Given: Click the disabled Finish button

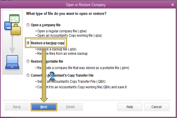Looking at the screenshot, I should (70, 107).
